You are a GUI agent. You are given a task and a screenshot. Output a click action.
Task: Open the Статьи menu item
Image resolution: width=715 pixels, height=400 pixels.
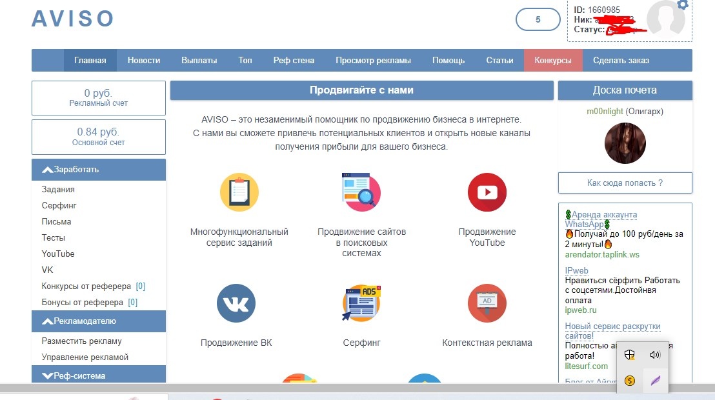click(499, 60)
